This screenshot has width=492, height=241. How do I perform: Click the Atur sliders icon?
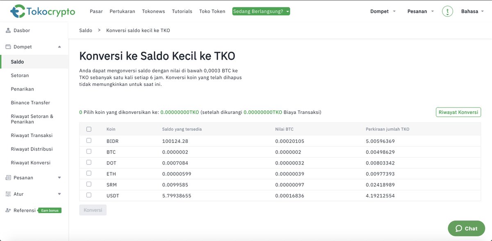click(8, 194)
